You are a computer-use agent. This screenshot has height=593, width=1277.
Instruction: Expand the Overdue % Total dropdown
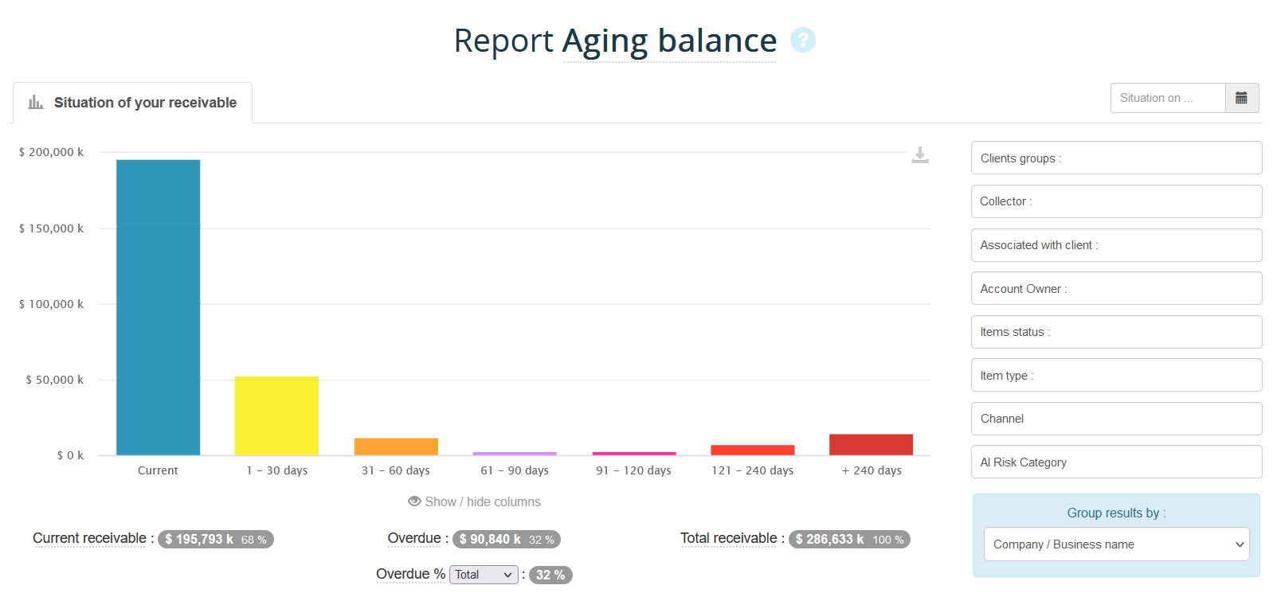(x=484, y=575)
